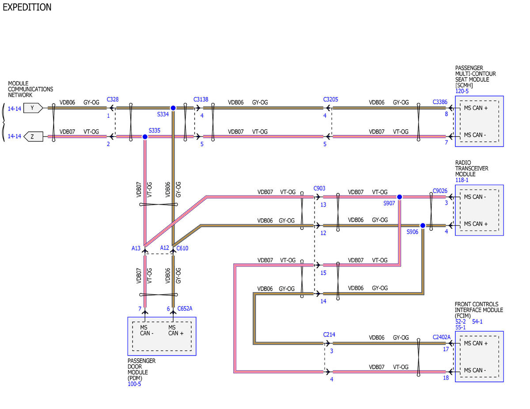530x409 pixels.
Task: Select pin 1 at connector C328
Action: 108,116
